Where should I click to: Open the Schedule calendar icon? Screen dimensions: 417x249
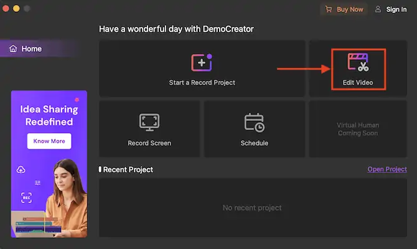[254, 123]
